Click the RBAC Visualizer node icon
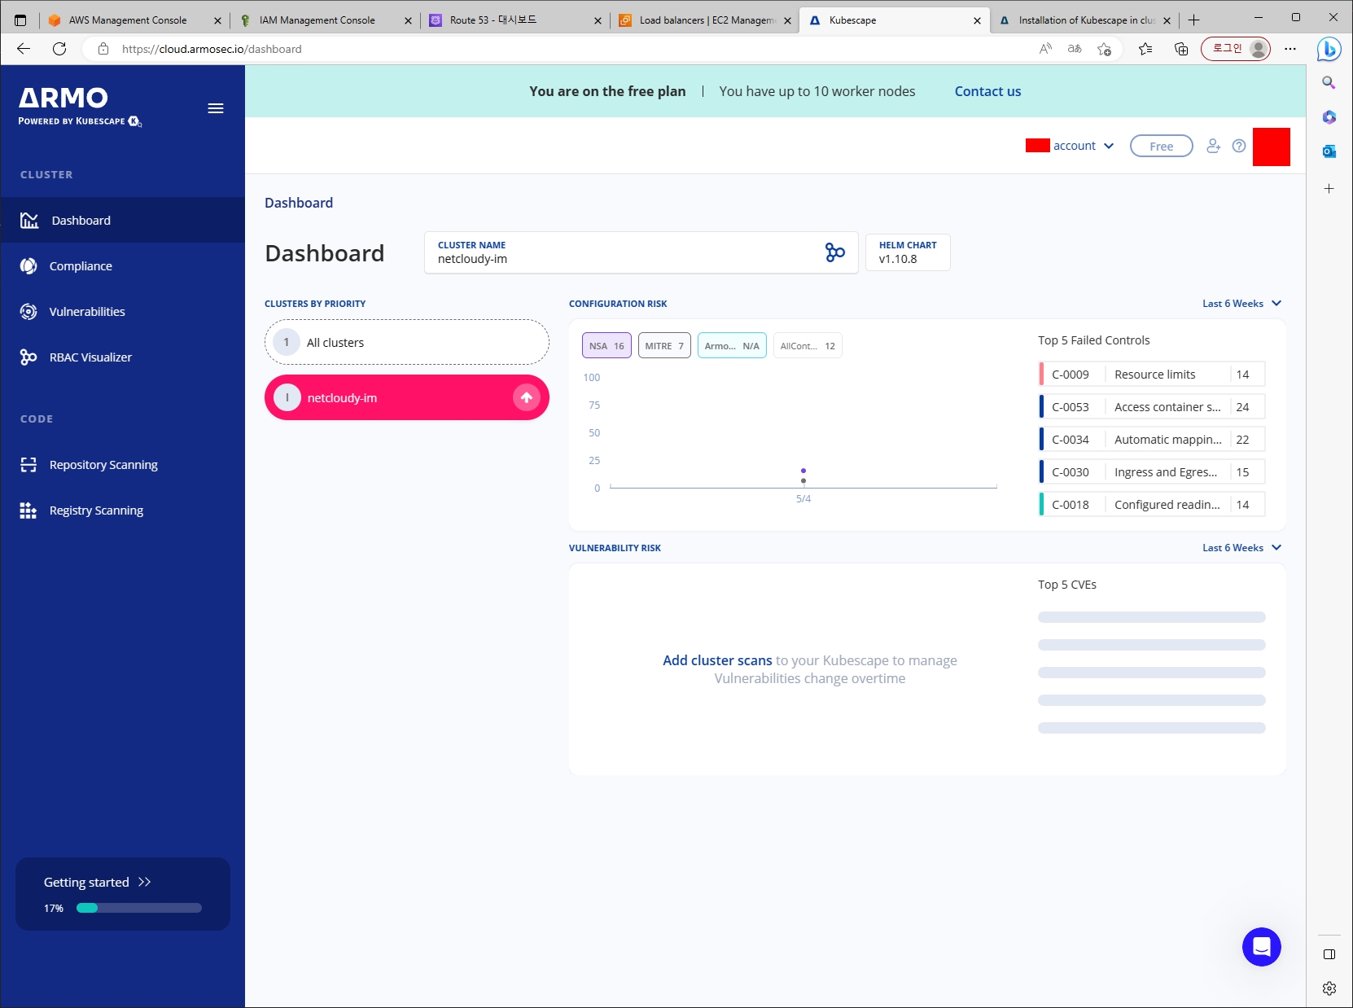1353x1008 pixels. click(x=28, y=357)
